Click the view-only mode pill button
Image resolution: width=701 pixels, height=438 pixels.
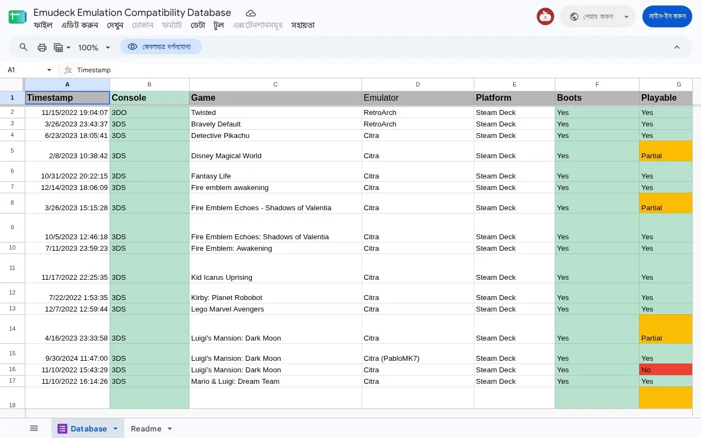pos(161,47)
